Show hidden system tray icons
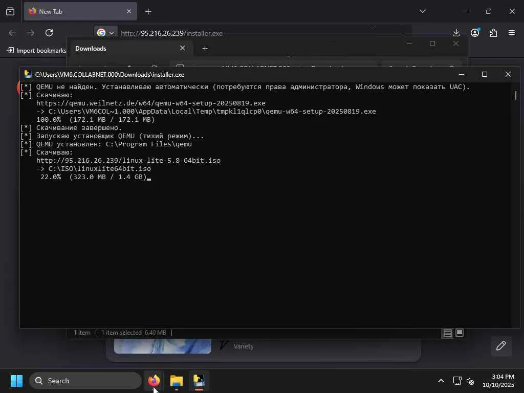 pyautogui.click(x=441, y=381)
